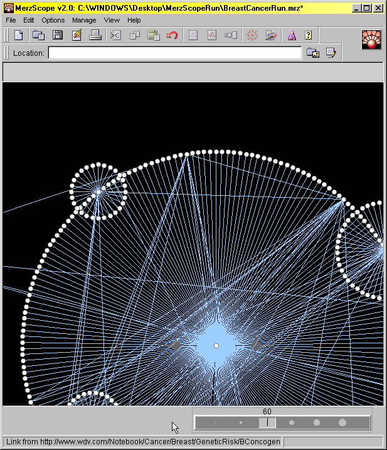Click inside the Location text field
This screenshot has width=387, height=450.
pyautogui.click(x=174, y=53)
